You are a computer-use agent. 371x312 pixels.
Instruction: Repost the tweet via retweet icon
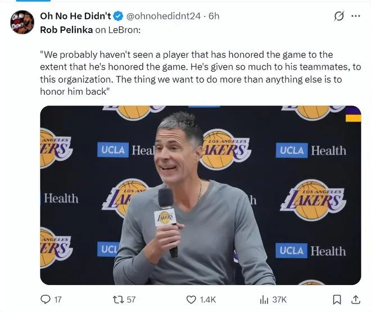click(x=118, y=300)
